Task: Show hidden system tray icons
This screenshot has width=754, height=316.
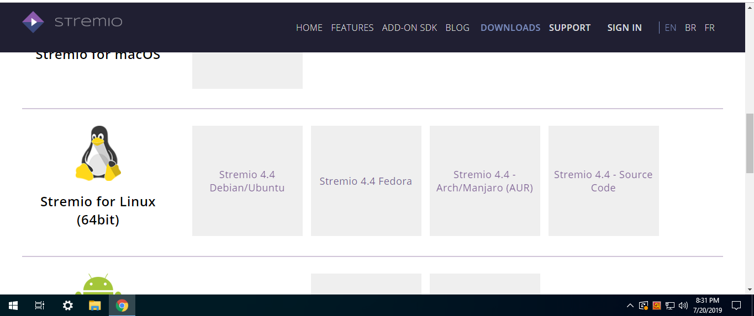Action: [630, 306]
